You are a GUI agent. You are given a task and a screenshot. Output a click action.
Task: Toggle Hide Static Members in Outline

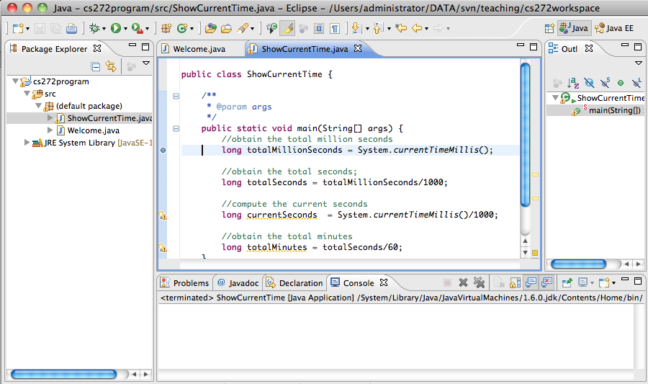pos(605,83)
